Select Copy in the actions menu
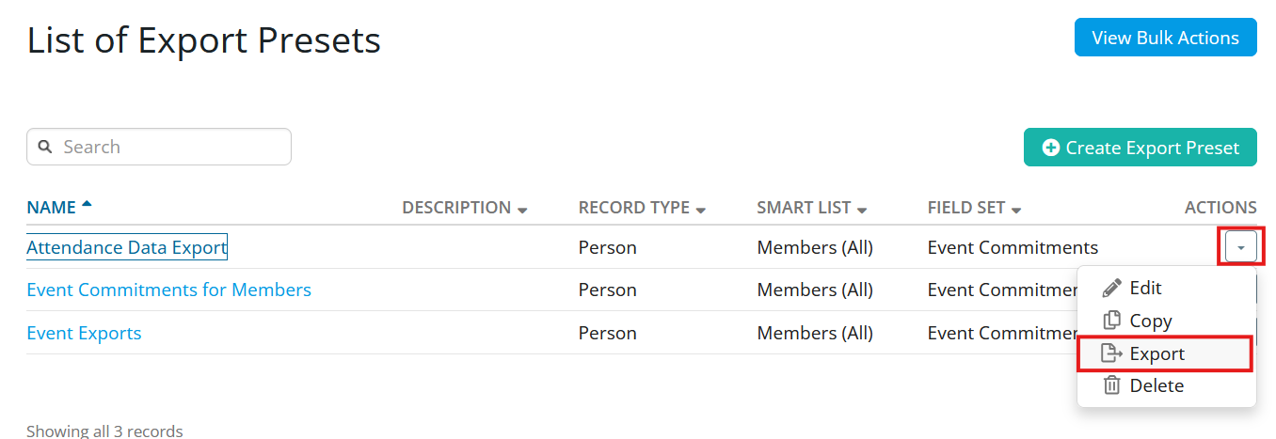Viewport: 1276px width, 439px height. pyautogui.click(x=1166, y=321)
